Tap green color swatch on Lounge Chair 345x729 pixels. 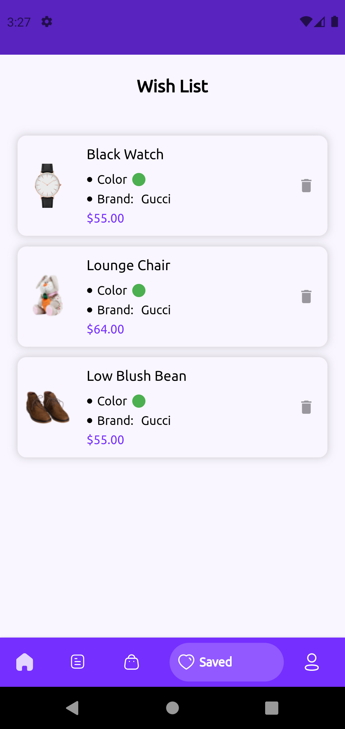pyautogui.click(x=139, y=290)
